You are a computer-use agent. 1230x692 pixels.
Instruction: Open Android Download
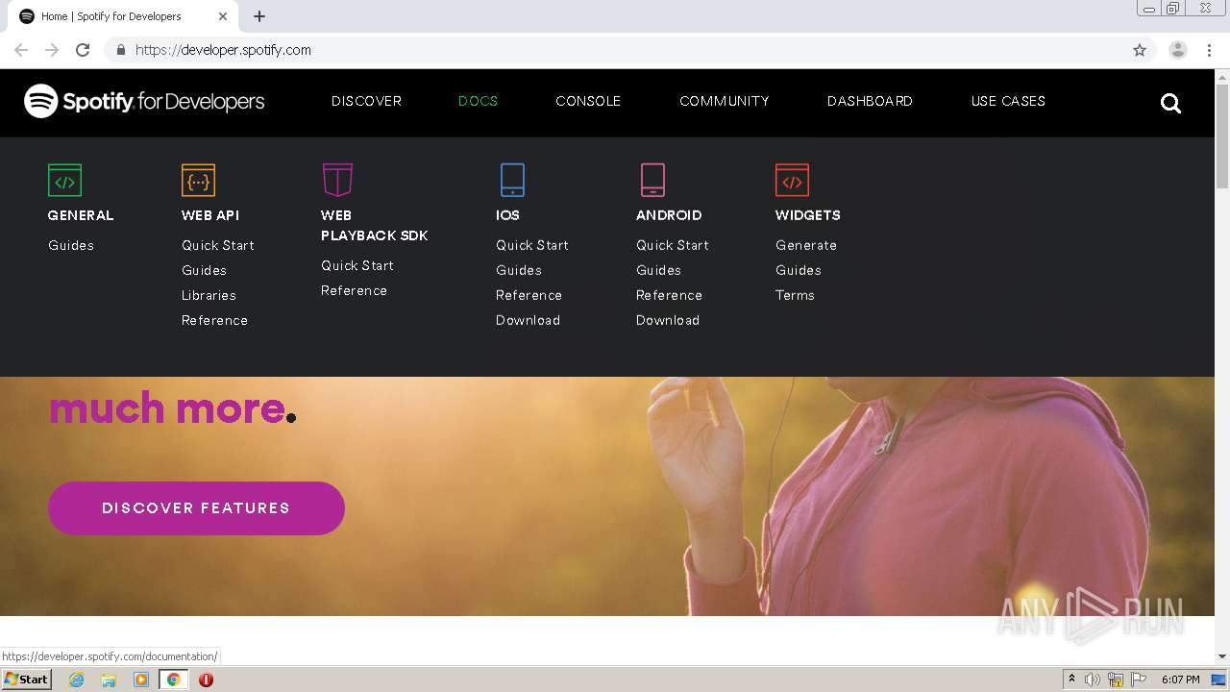(x=668, y=320)
